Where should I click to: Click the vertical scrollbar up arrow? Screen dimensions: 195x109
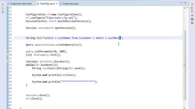(184, 8)
